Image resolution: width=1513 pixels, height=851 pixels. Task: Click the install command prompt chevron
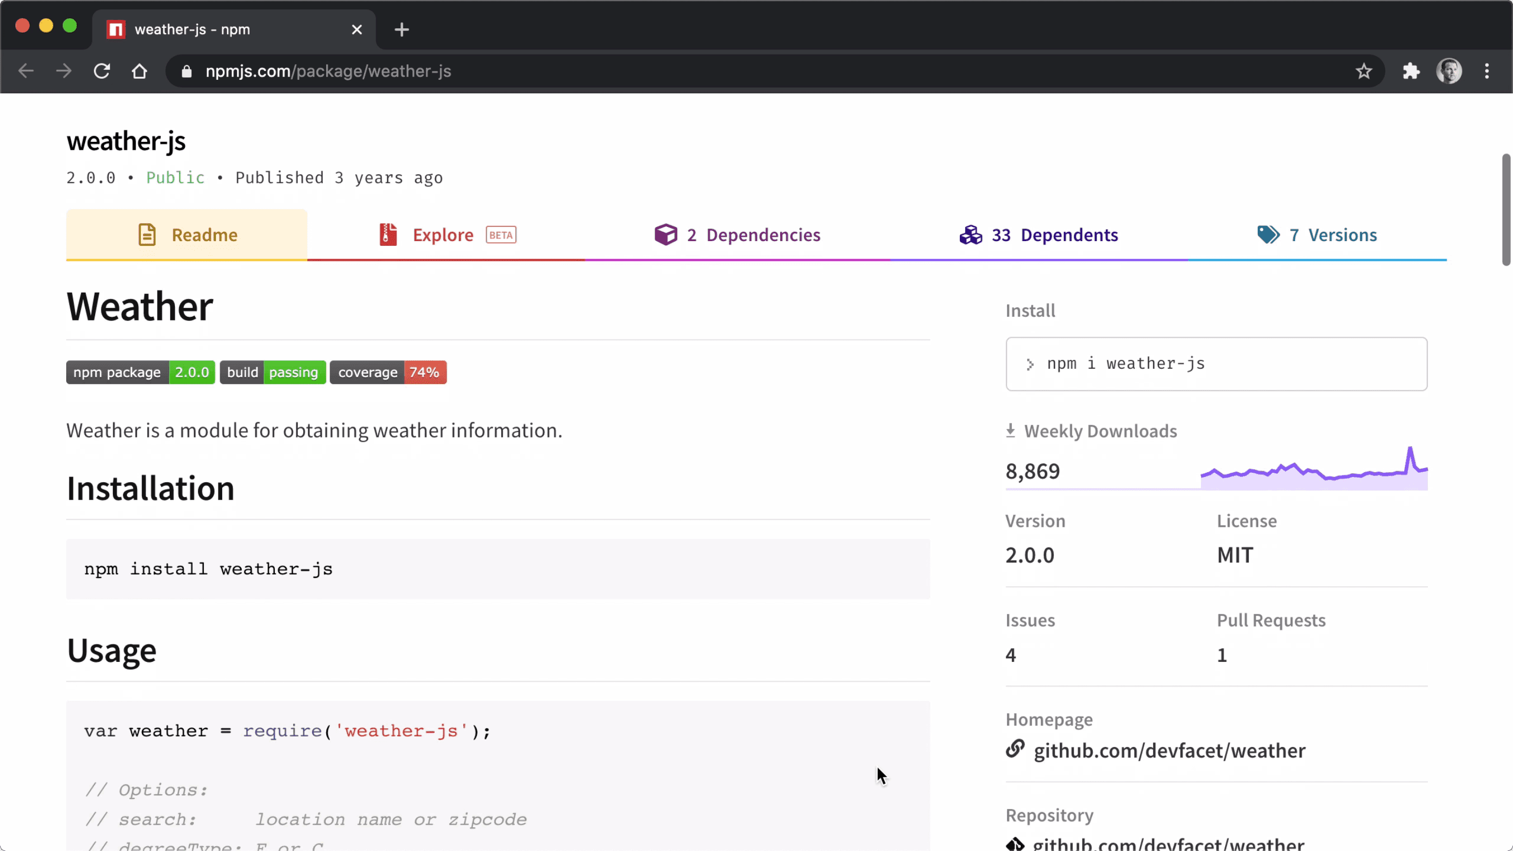[1030, 365]
